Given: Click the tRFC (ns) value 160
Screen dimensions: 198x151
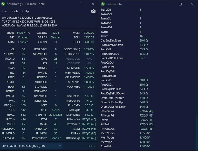Looking at the screenshot, I should 23,105.
